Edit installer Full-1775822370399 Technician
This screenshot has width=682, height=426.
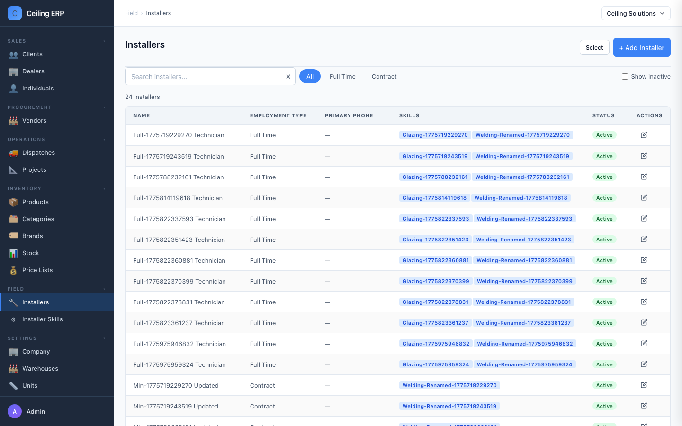pos(644,281)
